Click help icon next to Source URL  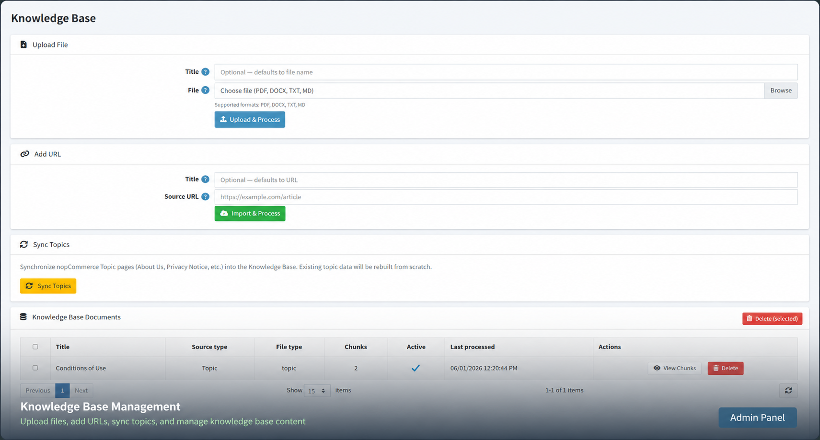point(205,196)
